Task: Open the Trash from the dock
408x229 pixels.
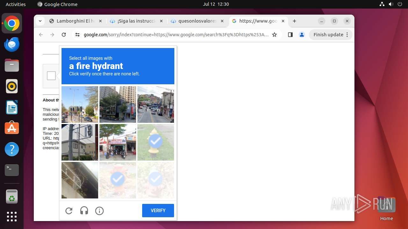Action: pos(12,197)
